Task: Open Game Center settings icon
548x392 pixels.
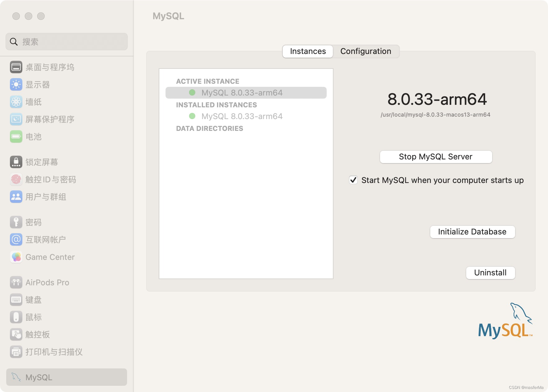Action: pyautogui.click(x=16, y=257)
